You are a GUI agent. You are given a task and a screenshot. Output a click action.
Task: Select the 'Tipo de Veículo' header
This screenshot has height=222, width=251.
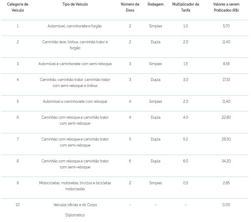point(75,4)
